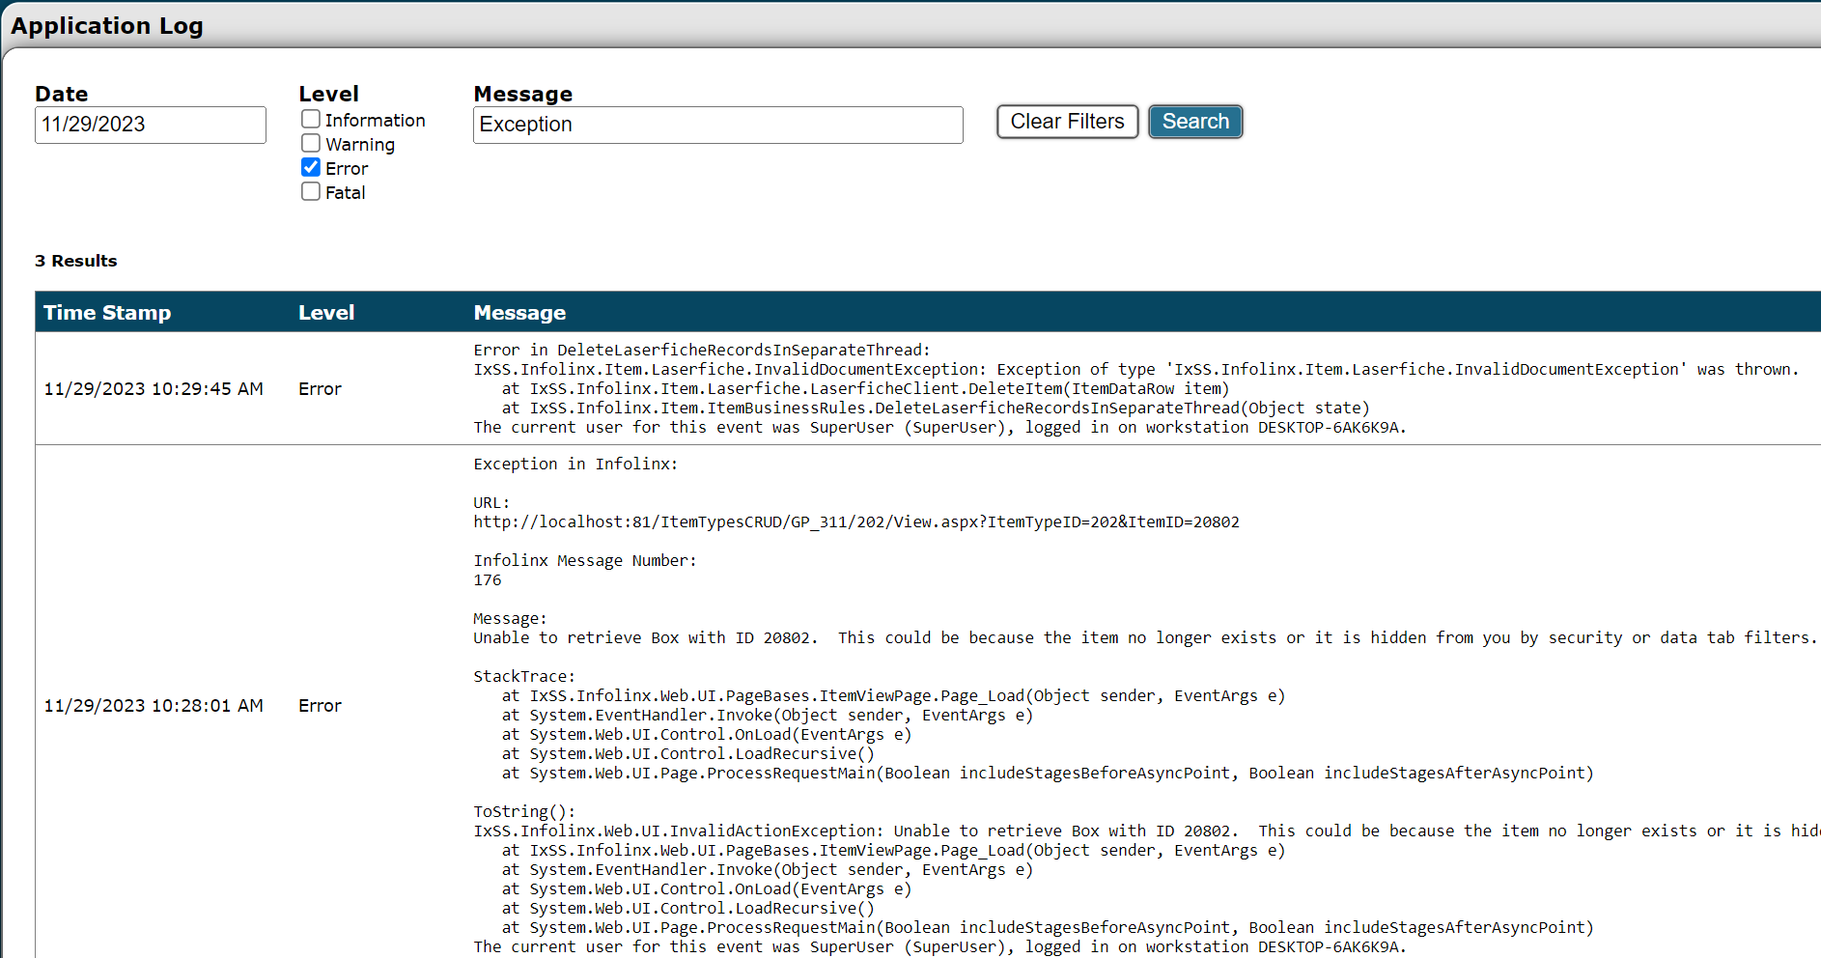Image resolution: width=1821 pixels, height=958 pixels.
Task: Click the '3 Results' count label
Action: 75,261
